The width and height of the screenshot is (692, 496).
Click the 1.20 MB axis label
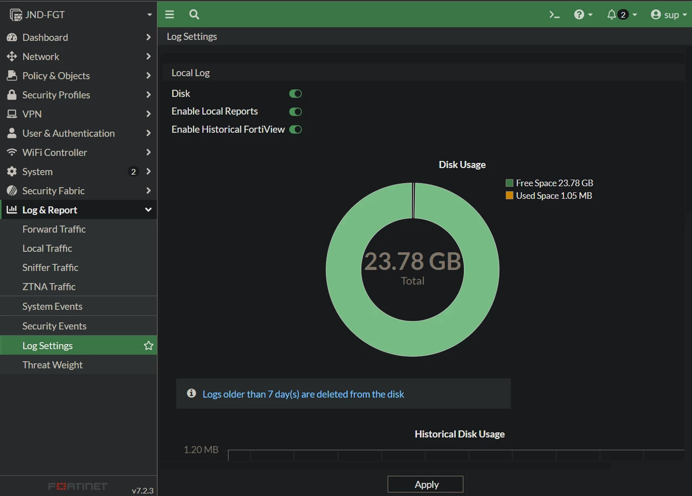coord(201,450)
